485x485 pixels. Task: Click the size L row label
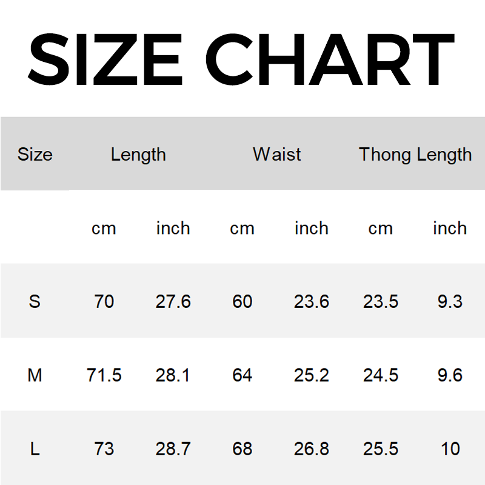click(35, 449)
